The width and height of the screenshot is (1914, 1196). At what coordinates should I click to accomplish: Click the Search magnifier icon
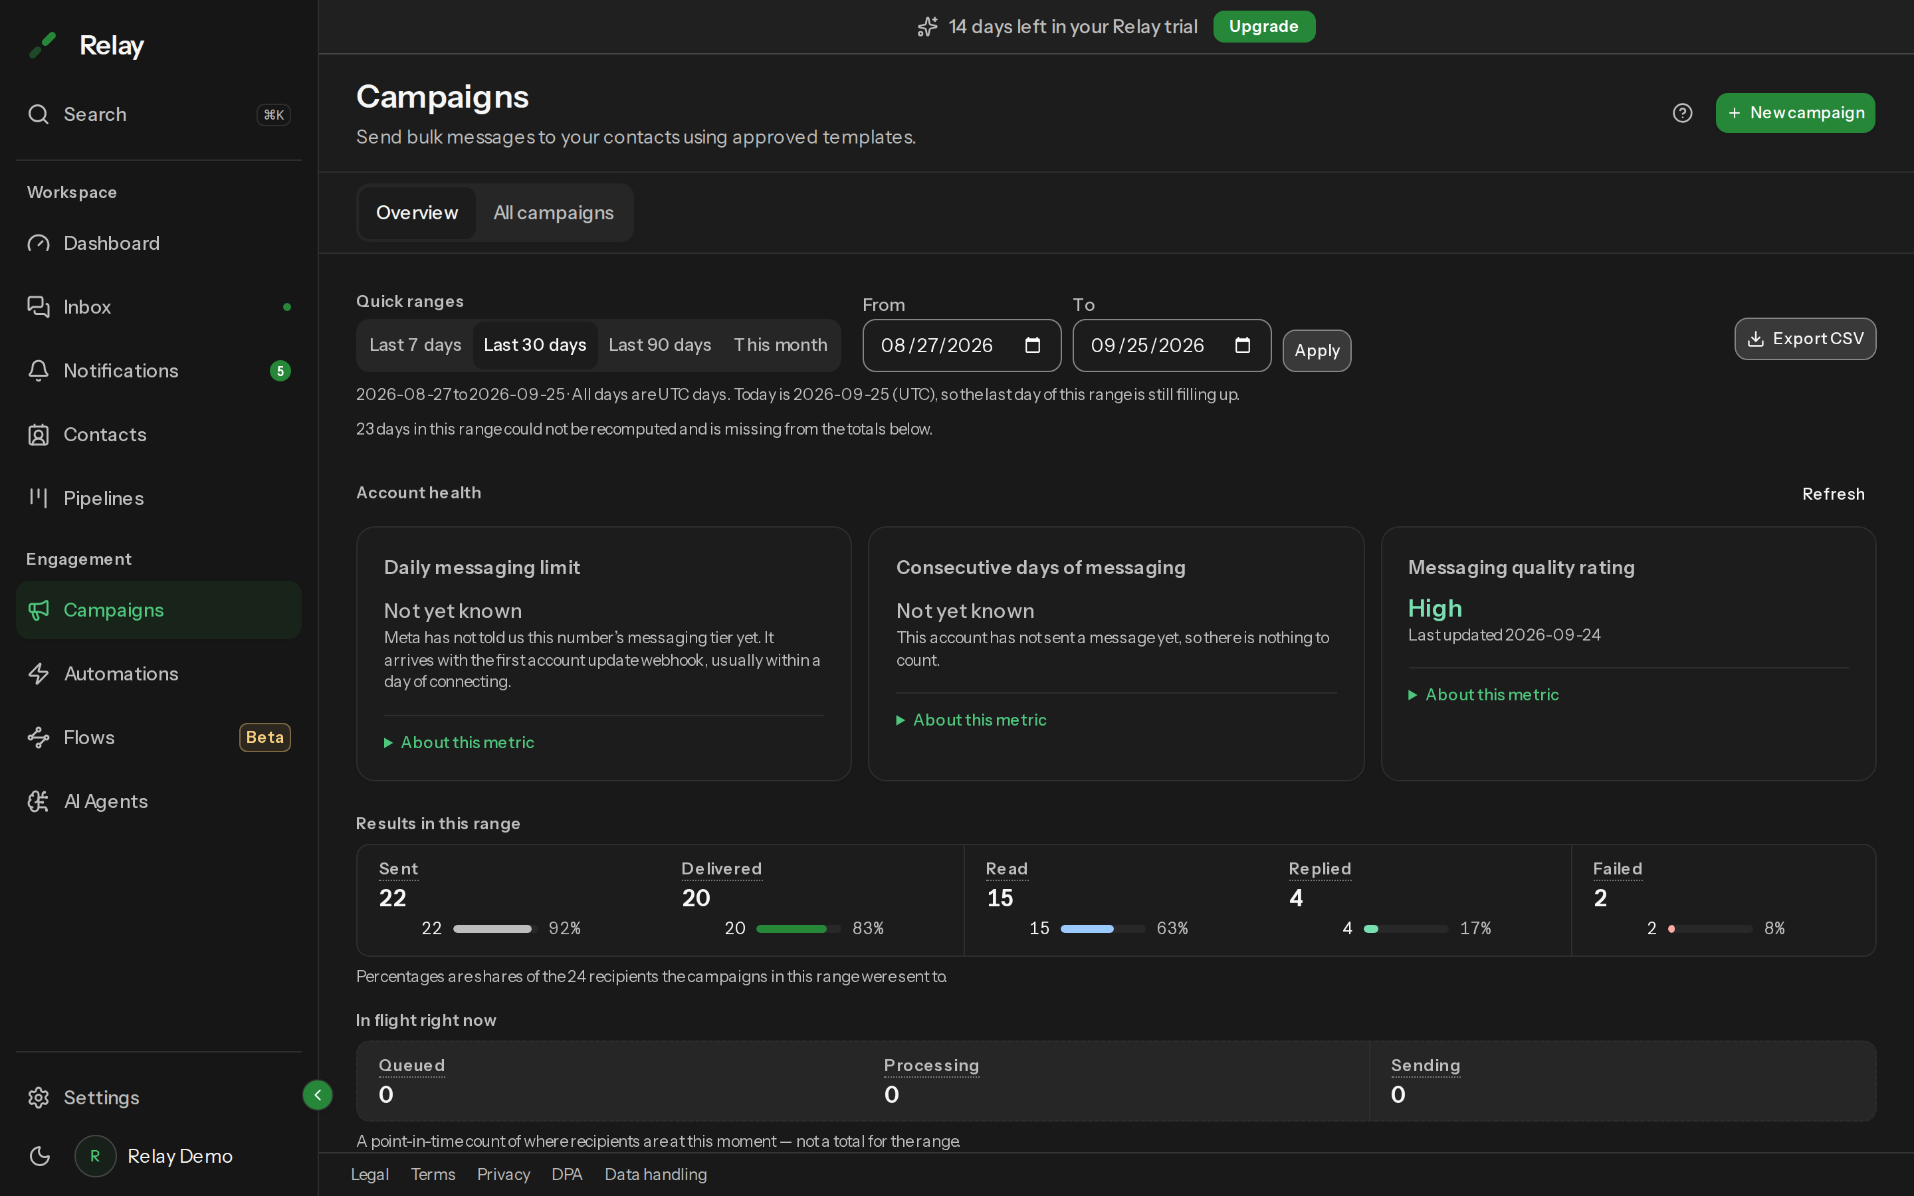click(x=38, y=114)
